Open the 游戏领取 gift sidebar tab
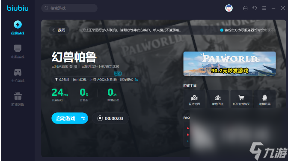This screenshot has height=161, width=288. click(x=18, y=99)
